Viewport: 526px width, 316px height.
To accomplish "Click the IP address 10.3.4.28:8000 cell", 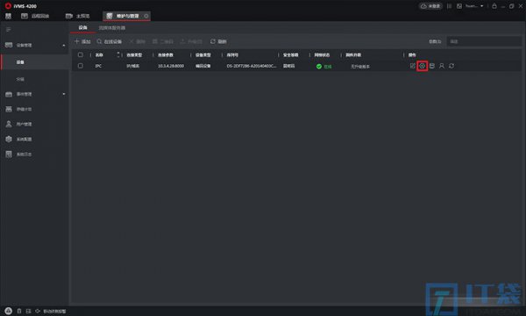I will point(171,66).
